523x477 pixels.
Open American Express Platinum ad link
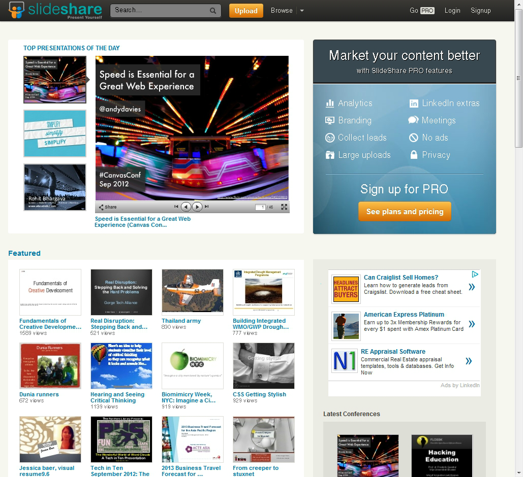[x=404, y=315]
